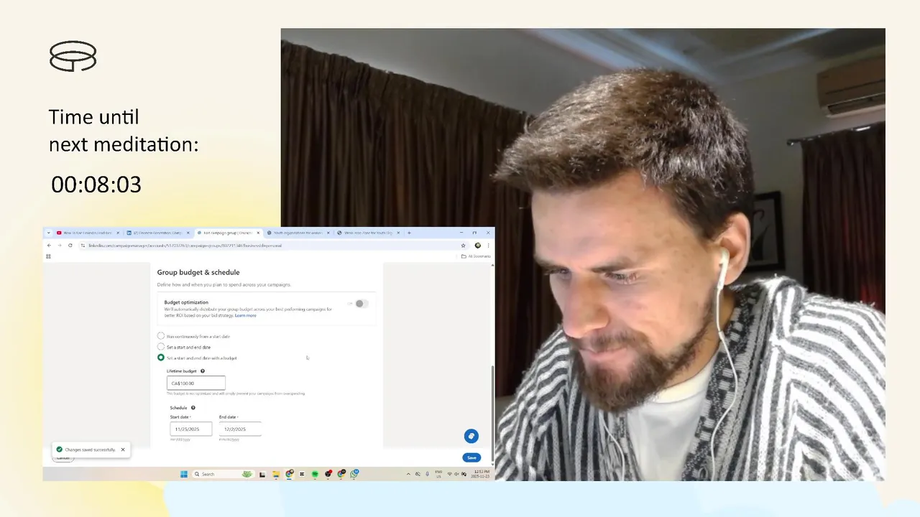Toggle Budget optimization switch

click(362, 304)
